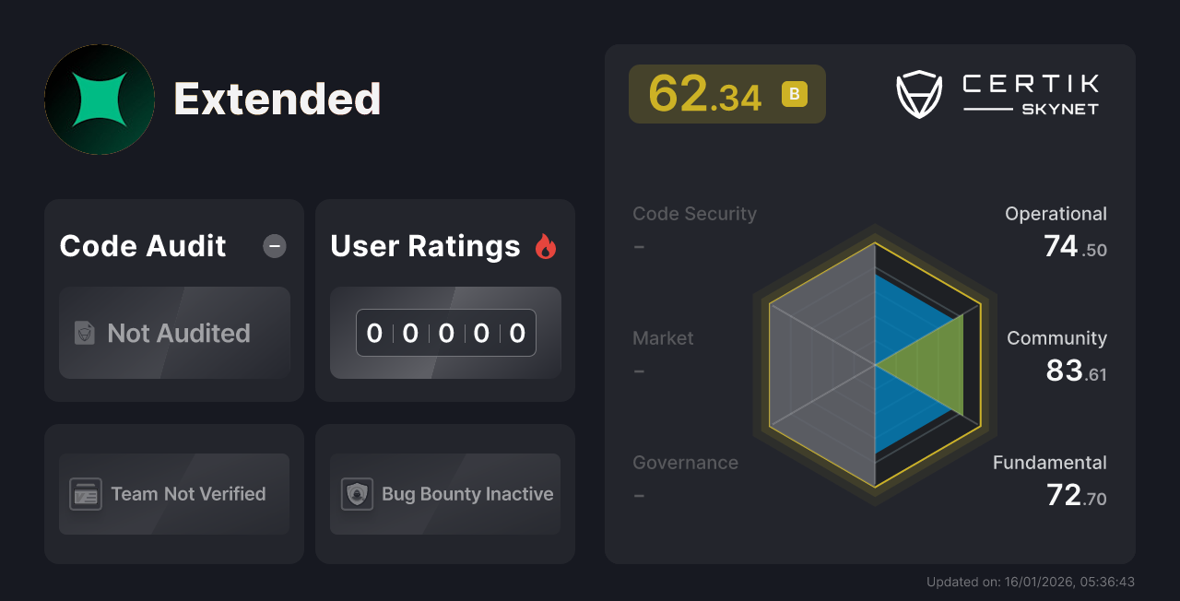Collapse the Code Audit section
The height and width of the screenshot is (601, 1180).
click(x=274, y=246)
